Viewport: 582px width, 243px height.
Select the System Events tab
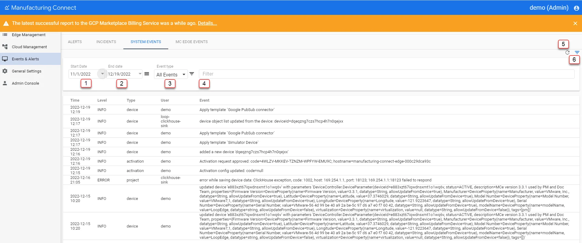pos(146,42)
